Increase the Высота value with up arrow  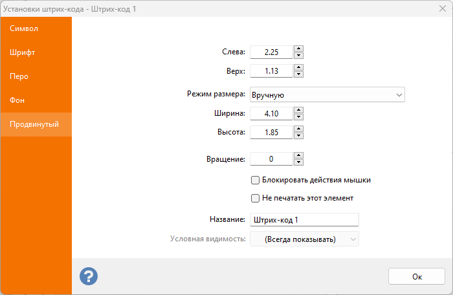tap(298, 129)
